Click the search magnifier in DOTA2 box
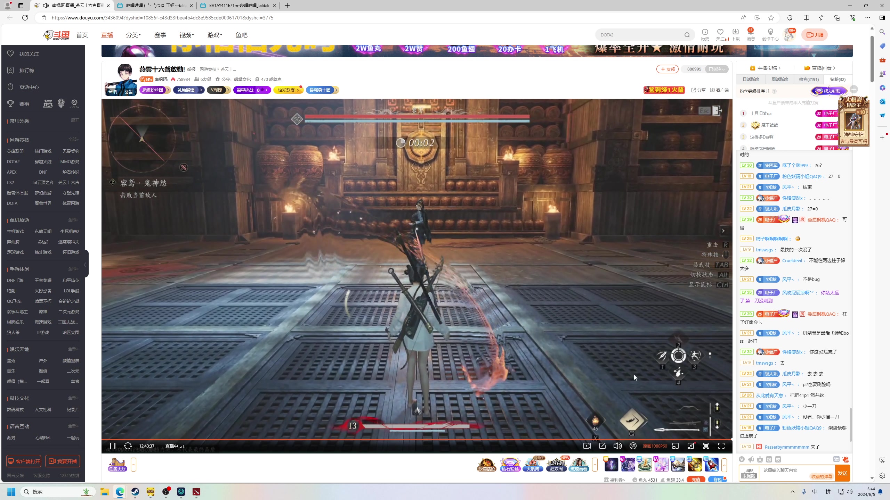The width and height of the screenshot is (890, 500). click(687, 35)
